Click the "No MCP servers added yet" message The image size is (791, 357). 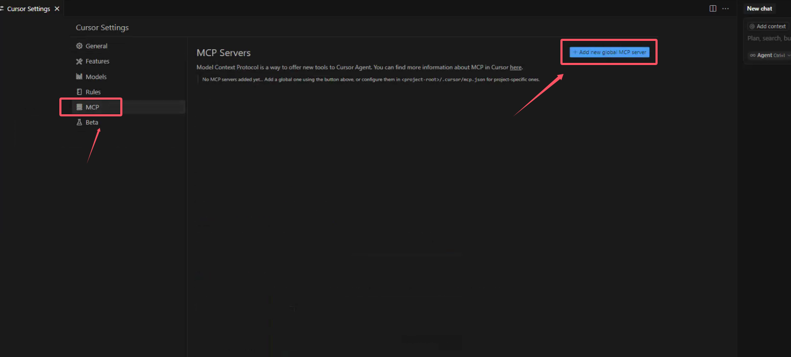[371, 80]
